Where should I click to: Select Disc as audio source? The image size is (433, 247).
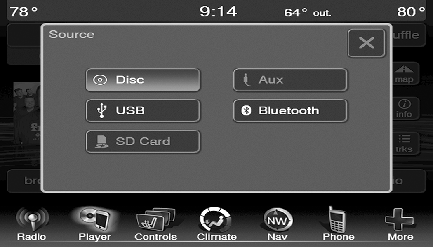(143, 80)
